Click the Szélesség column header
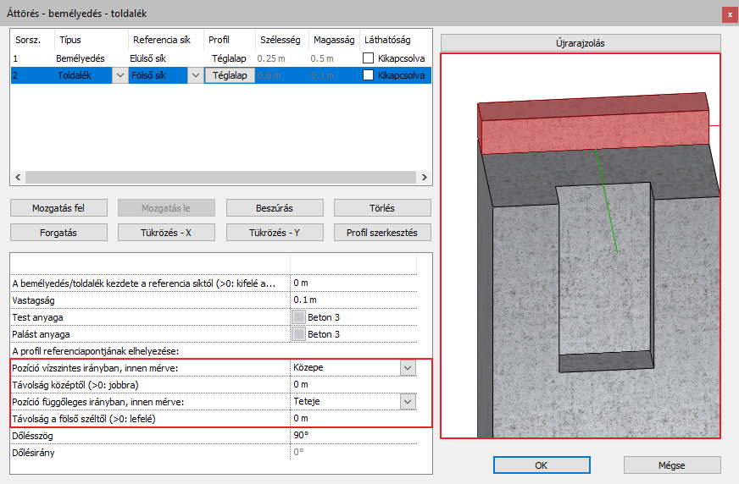This screenshot has height=484, width=739. (x=282, y=40)
